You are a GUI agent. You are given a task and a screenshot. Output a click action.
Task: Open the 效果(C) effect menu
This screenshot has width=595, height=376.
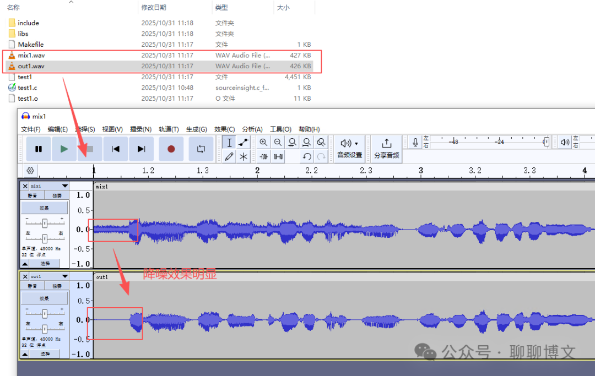click(x=224, y=129)
